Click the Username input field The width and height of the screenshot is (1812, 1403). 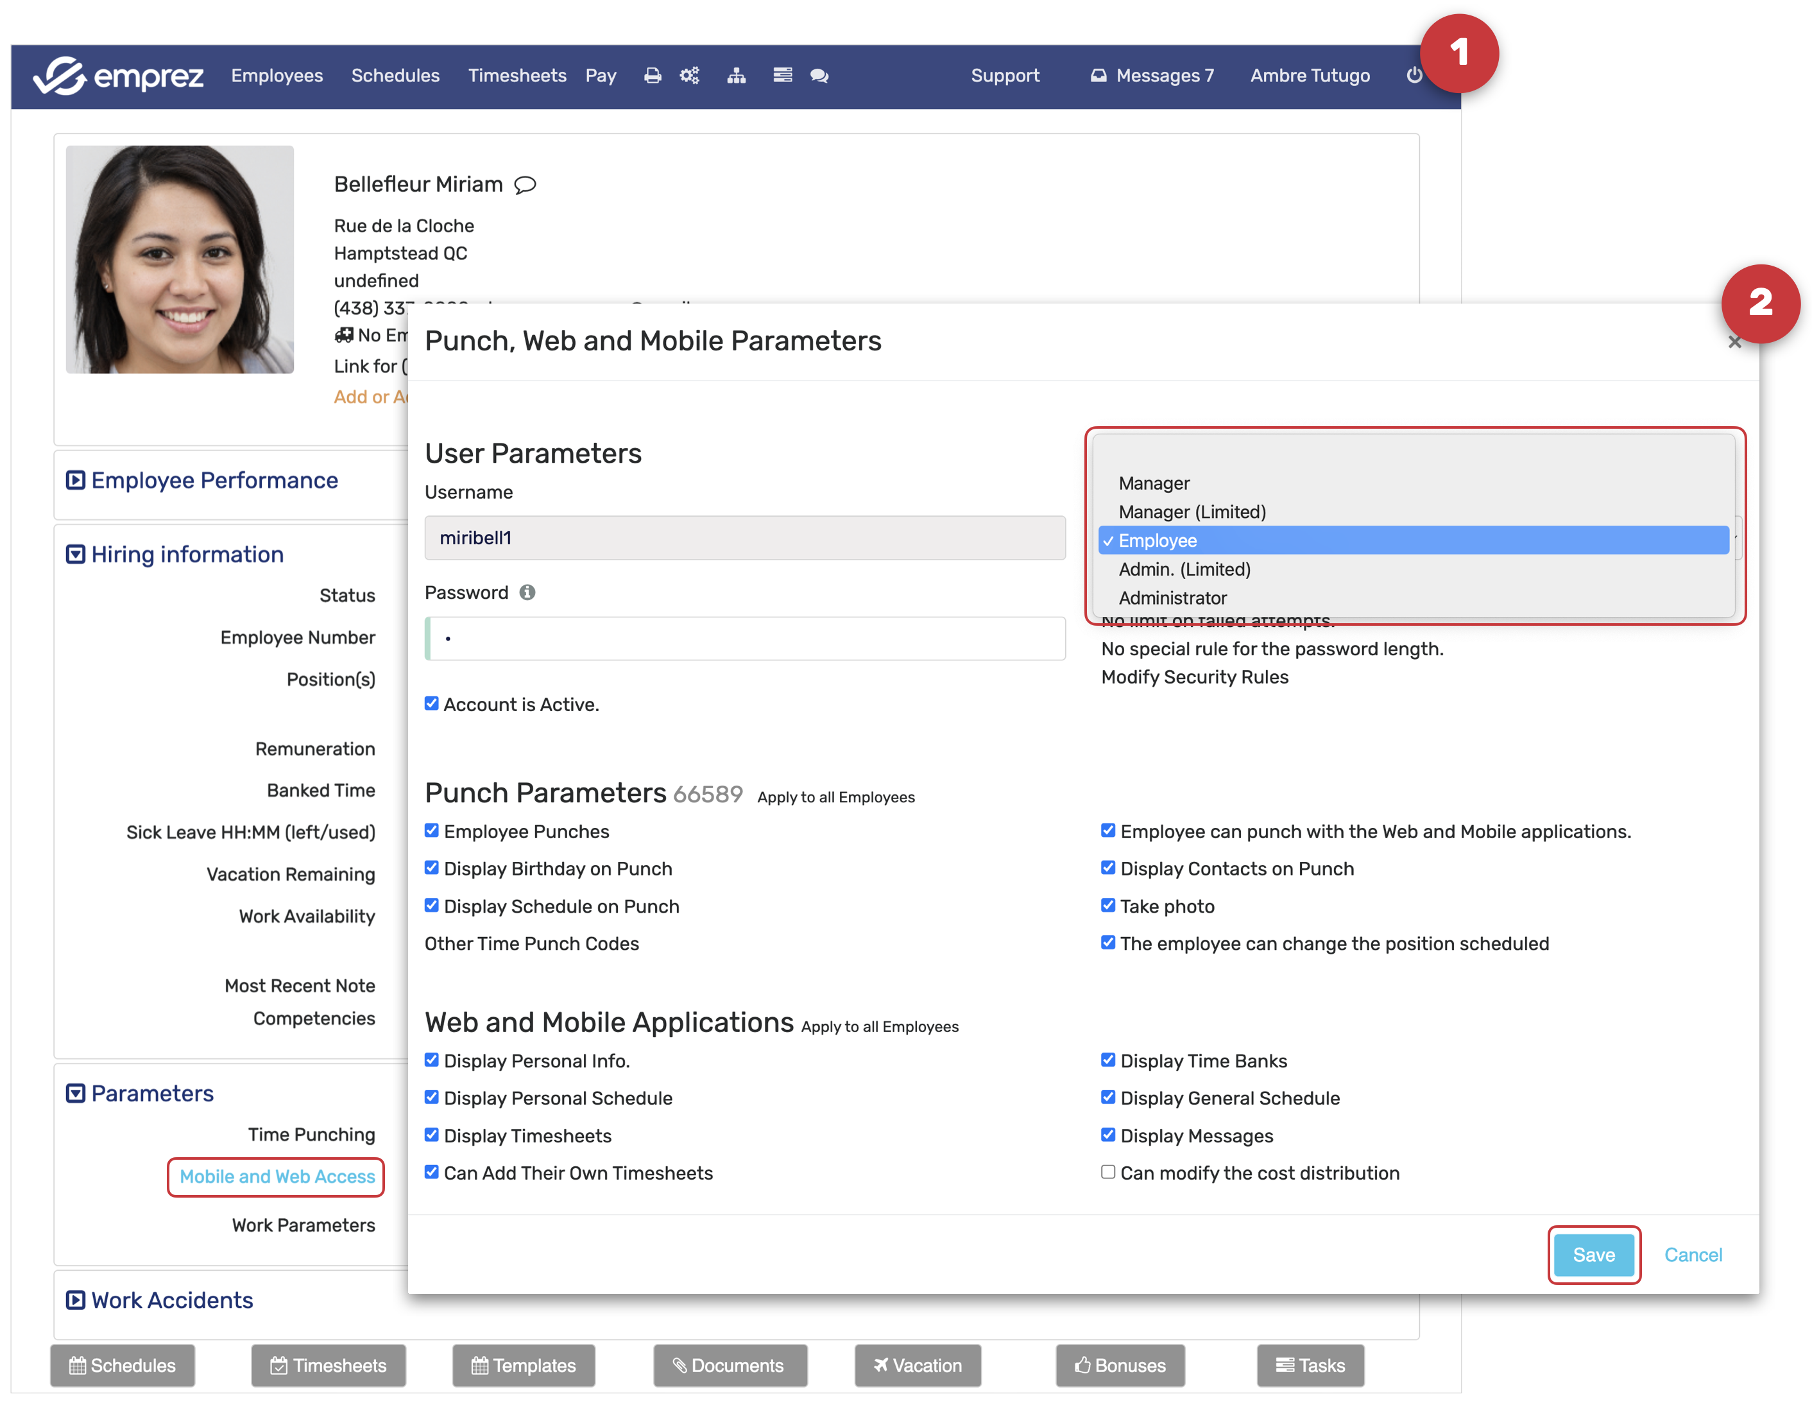point(744,538)
